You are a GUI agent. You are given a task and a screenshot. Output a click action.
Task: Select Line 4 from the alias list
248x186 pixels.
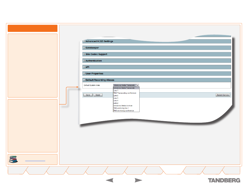126,101
